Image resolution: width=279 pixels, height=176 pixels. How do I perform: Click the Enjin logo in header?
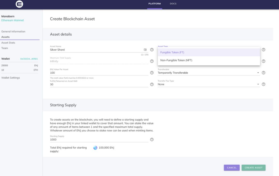[19, 4]
